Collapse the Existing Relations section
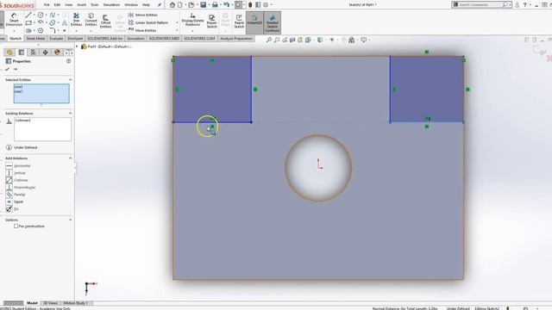552x310 pixels. [70, 113]
